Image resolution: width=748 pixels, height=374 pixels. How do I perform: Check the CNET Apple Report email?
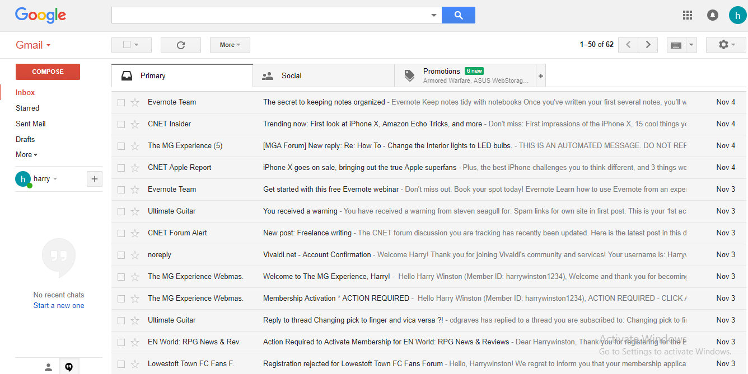[x=121, y=168]
